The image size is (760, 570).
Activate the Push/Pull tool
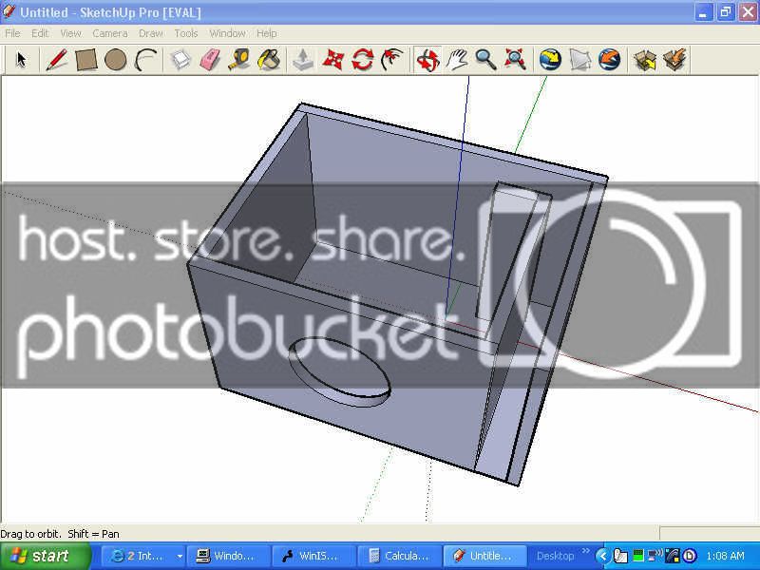tap(303, 60)
